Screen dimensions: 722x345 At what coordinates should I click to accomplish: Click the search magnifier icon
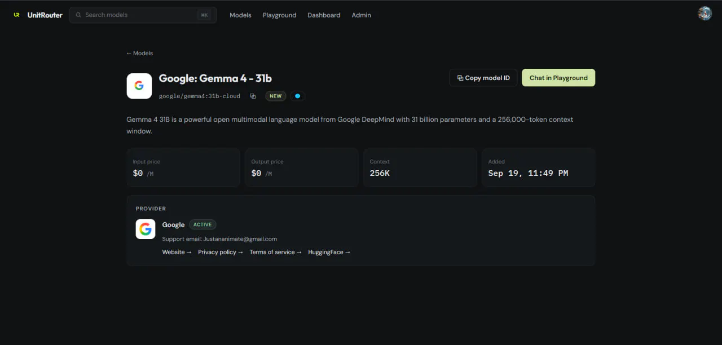[78, 15]
